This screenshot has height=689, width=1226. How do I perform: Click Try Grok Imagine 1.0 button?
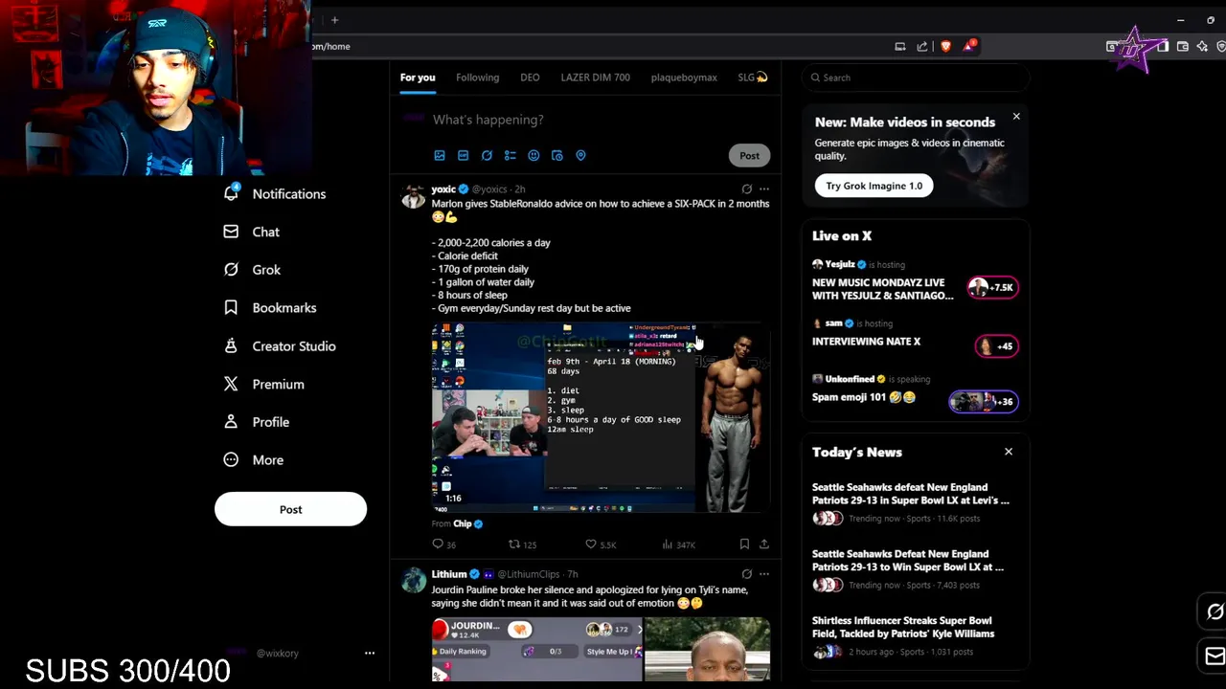874,186
